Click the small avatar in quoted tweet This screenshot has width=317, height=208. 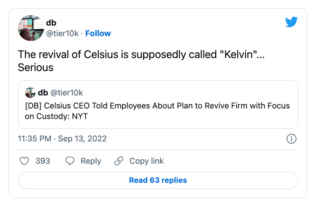point(30,93)
